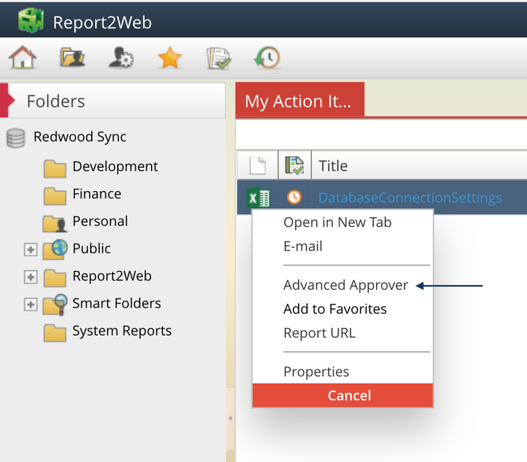Select Add to Favorites
Viewport: 527px width, 462px height.
point(335,309)
